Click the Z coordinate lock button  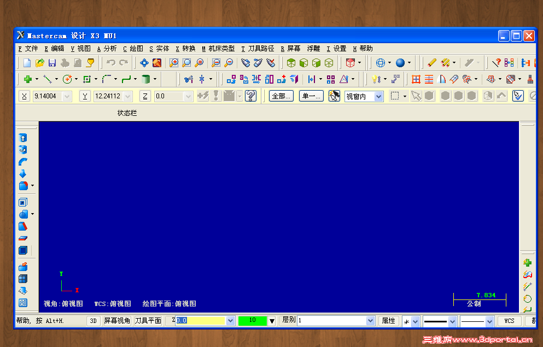(x=145, y=96)
